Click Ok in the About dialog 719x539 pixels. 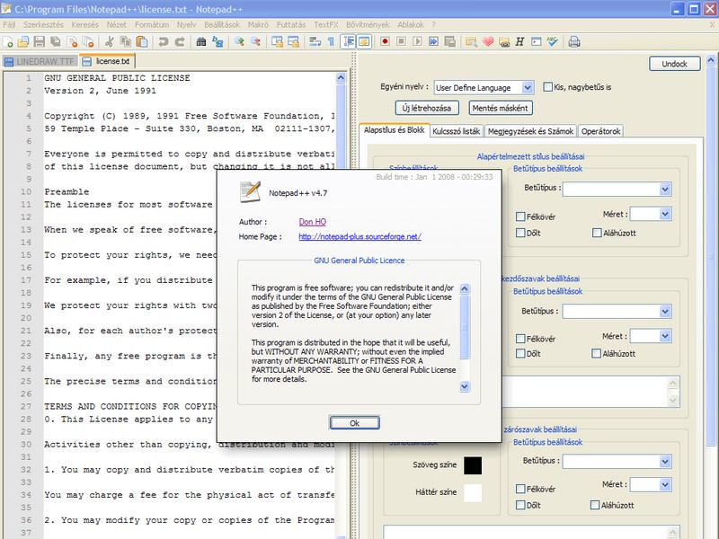[x=354, y=422]
